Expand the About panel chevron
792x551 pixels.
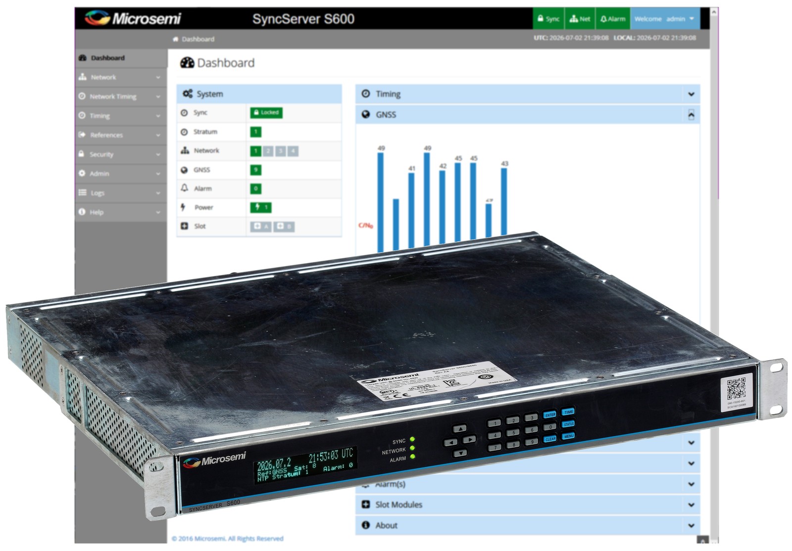point(691,525)
